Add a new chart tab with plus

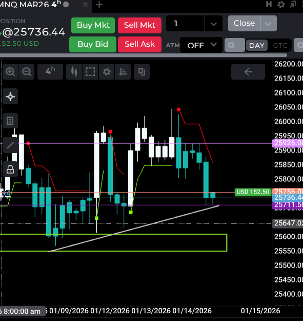tap(99, 5)
